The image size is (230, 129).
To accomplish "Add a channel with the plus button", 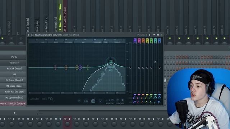I will 14,113.
